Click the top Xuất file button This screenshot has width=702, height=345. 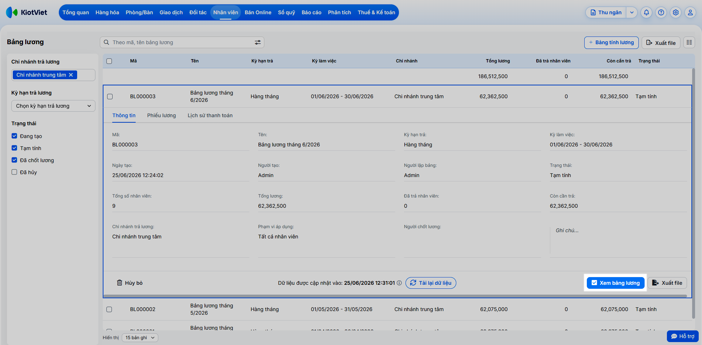(661, 43)
